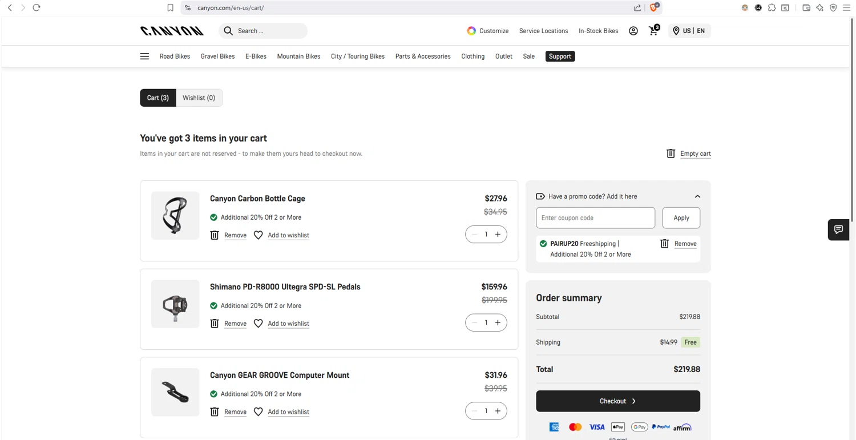Open the browser wallet icon
Viewport: 856px width, 440px height.
click(806, 7)
